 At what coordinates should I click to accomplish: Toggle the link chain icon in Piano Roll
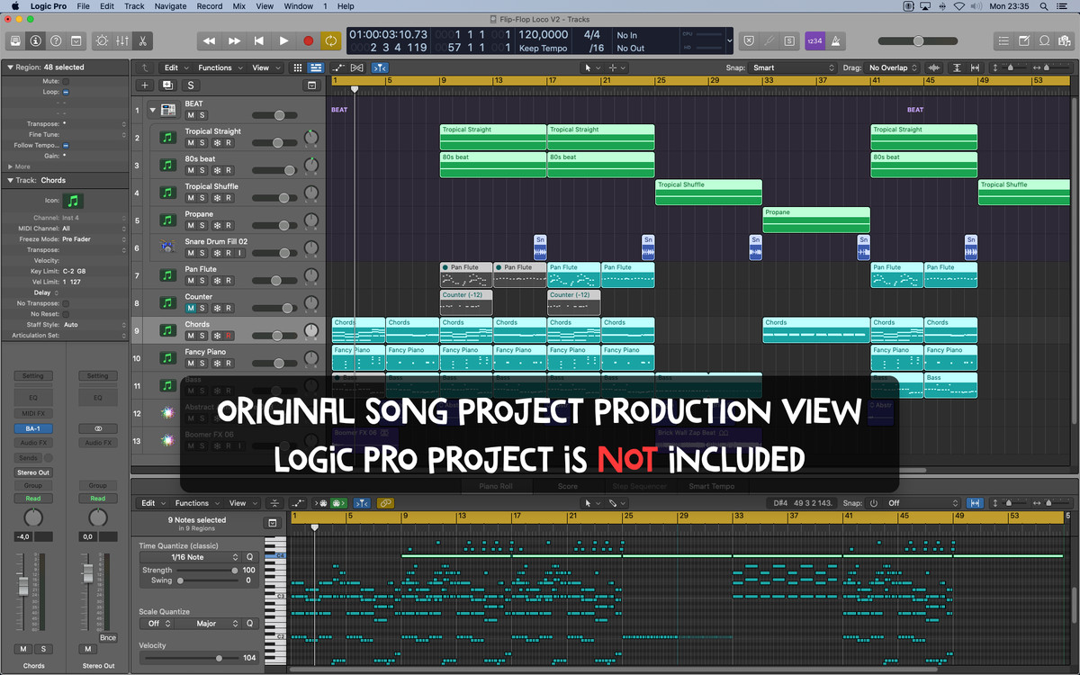(385, 503)
